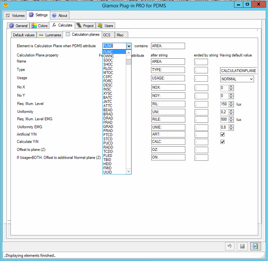
Task: Decrease the No Y default value
Action: pos(231,97)
